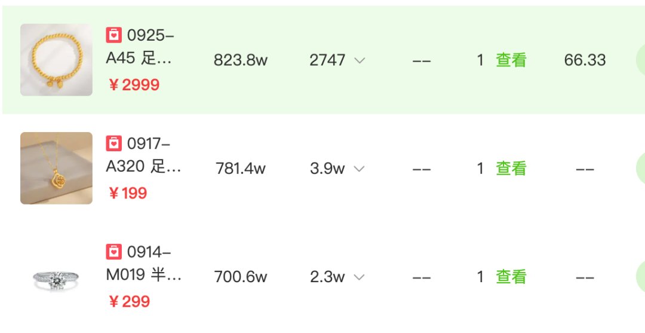Open product title 0917-A320 足…
Image resolution: width=645 pixels, height=333 pixels.
(x=143, y=155)
